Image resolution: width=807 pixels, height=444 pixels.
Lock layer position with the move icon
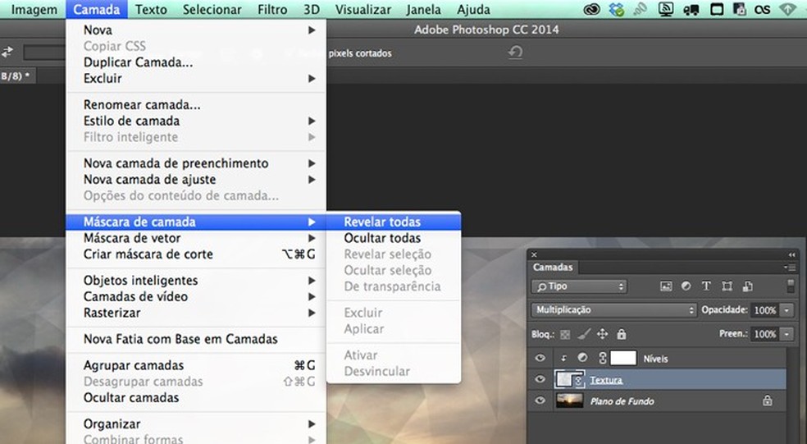(602, 334)
